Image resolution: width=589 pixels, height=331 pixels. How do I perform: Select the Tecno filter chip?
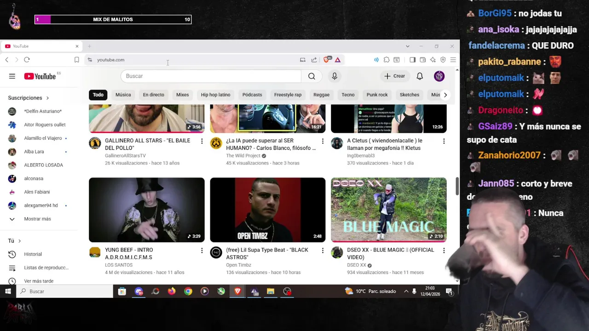pos(348,95)
